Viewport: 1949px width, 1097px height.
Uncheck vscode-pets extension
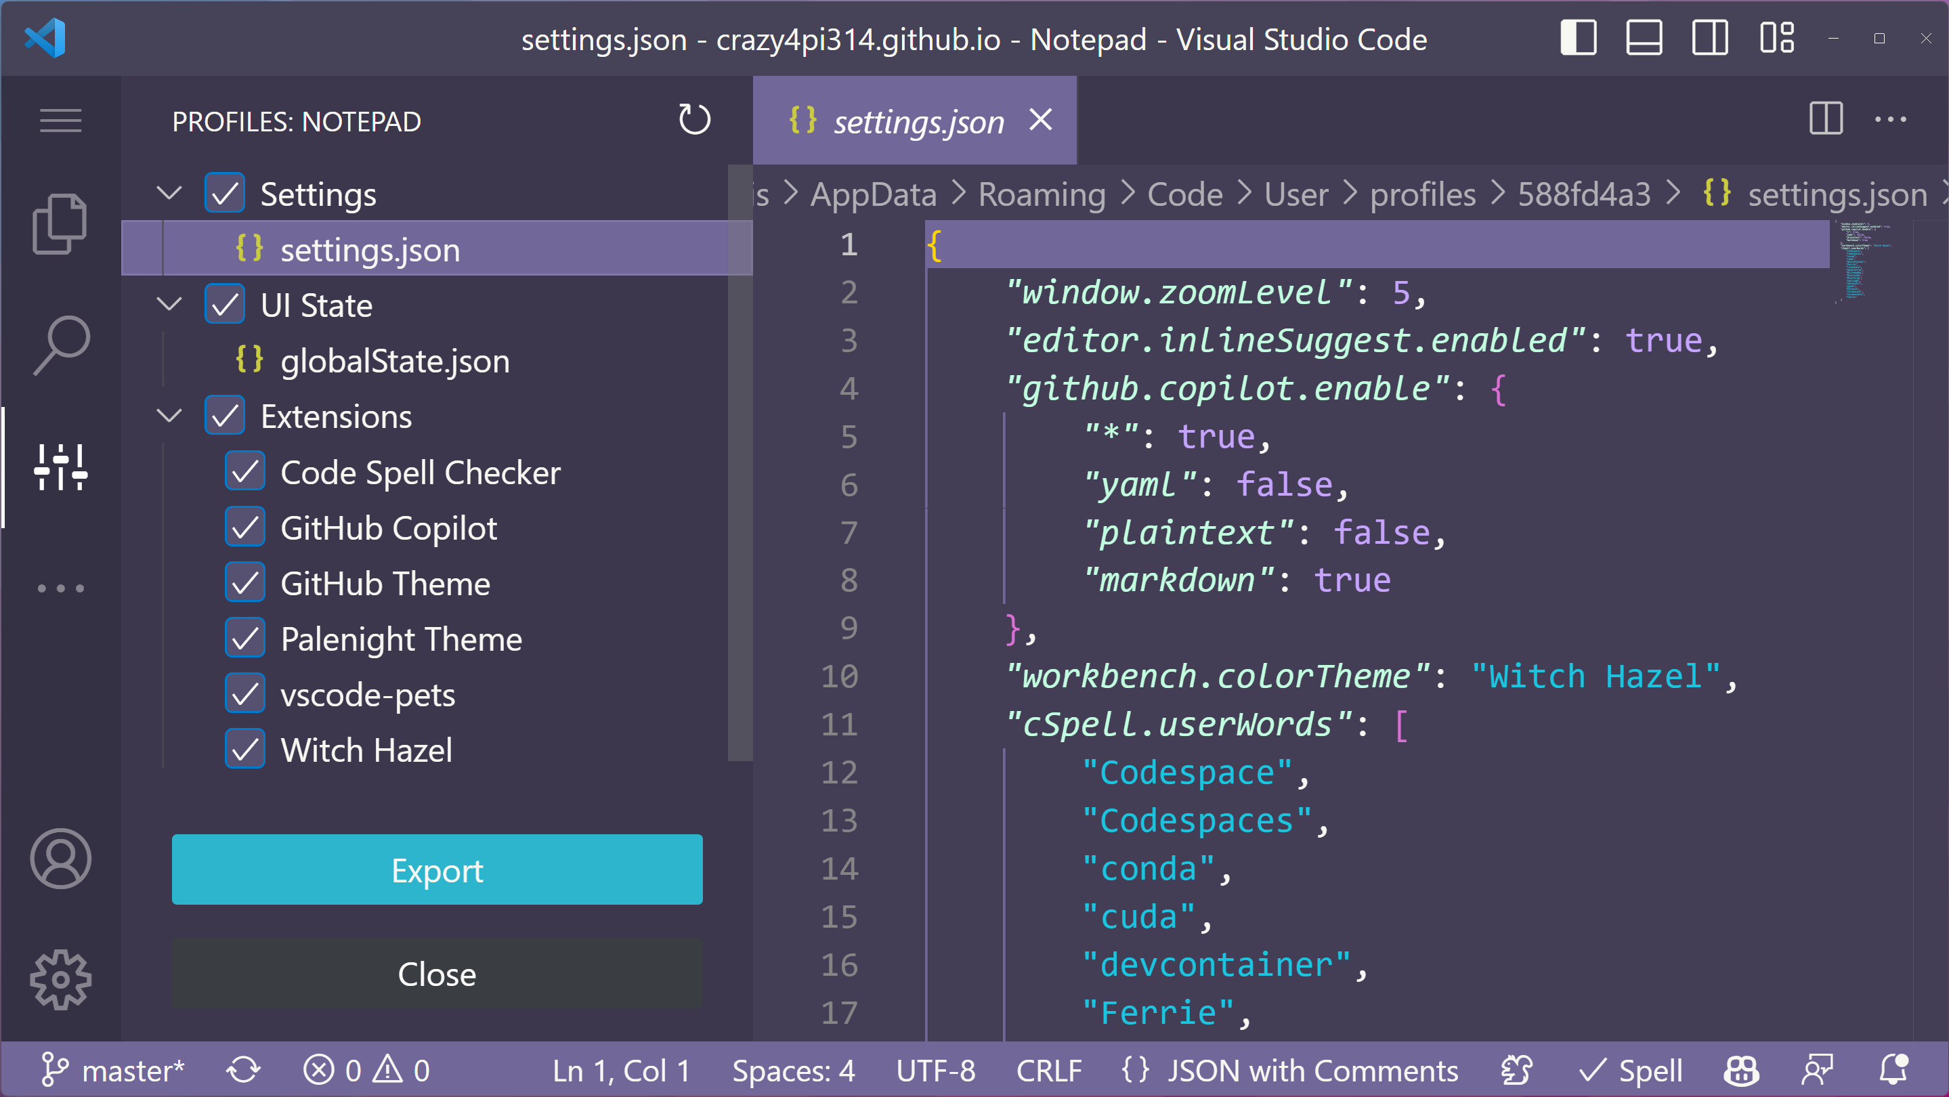245,694
